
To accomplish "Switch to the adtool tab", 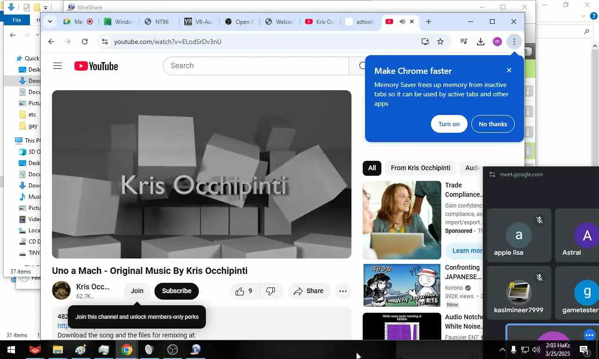I will click(360, 22).
